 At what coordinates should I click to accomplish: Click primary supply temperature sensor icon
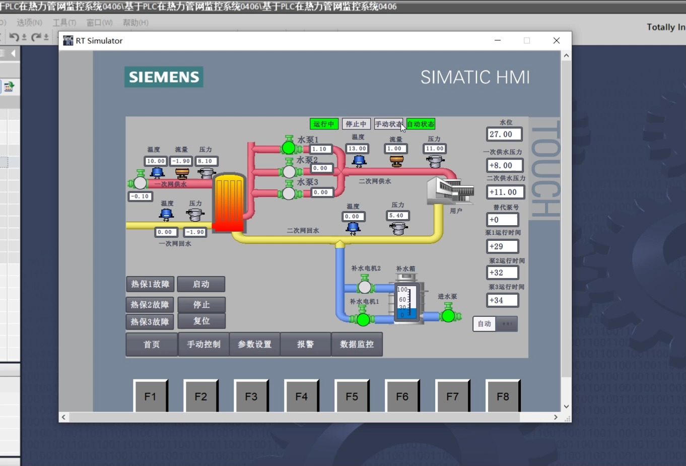coord(158,173)
